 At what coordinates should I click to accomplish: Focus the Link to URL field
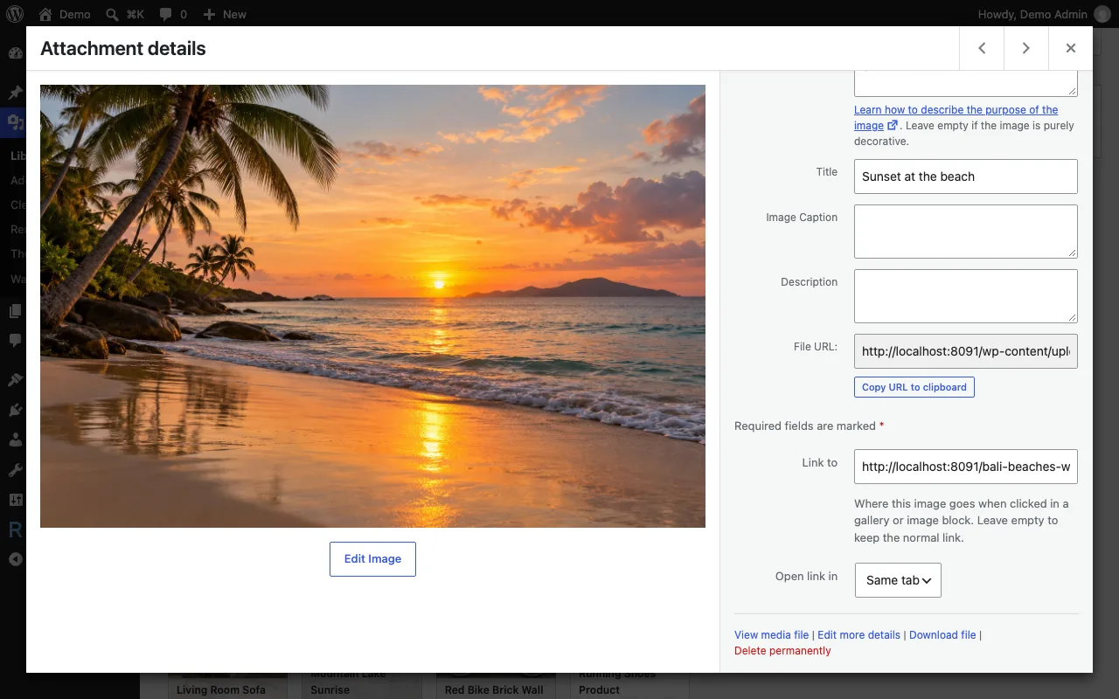pyautogui.click(x=965, y=467)
